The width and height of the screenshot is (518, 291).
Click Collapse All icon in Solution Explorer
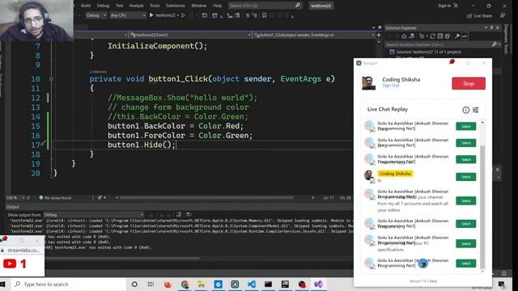point(440,36)
